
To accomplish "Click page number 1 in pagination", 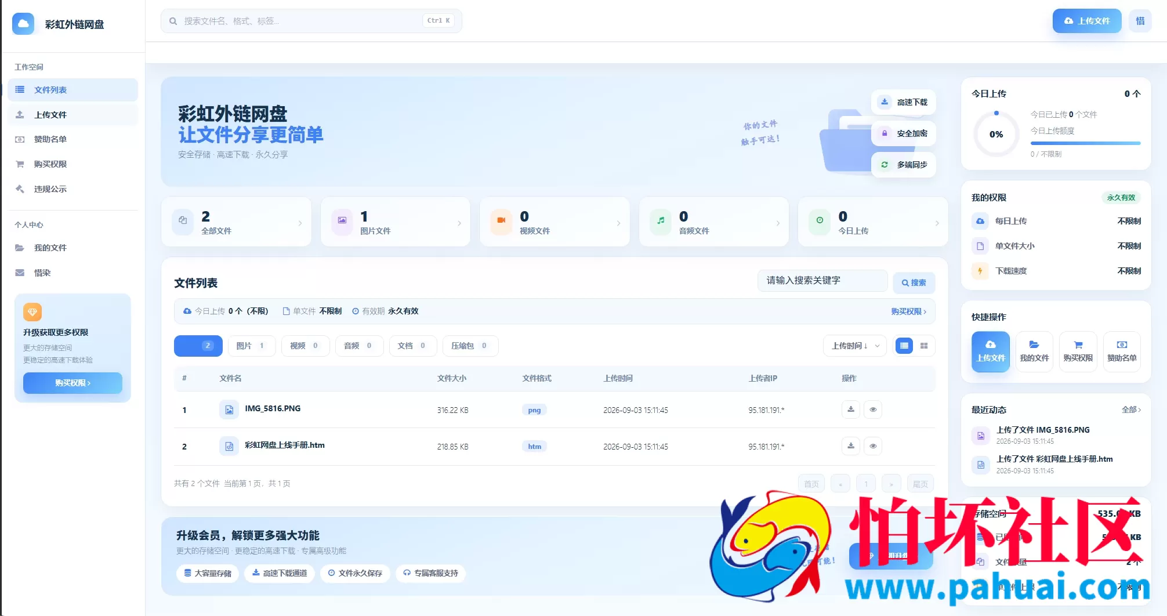I will (866, 484).
